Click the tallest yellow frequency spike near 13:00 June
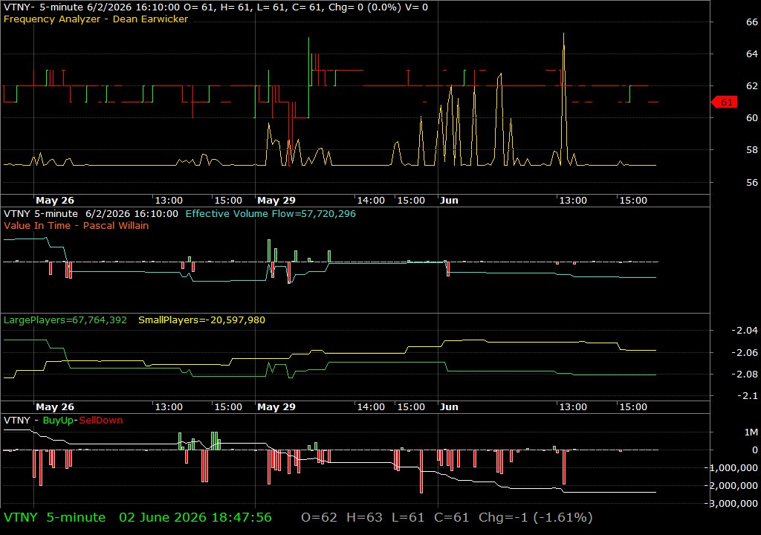Screen dimensions: 761x535 pos(563,97)
